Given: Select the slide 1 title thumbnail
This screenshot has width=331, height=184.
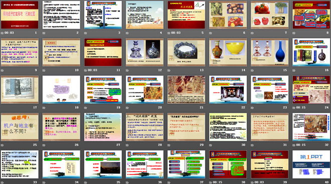Looking at the screenshot, I should coord(20,14).
